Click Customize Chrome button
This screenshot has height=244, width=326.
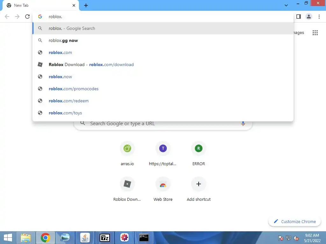[294, 221]
